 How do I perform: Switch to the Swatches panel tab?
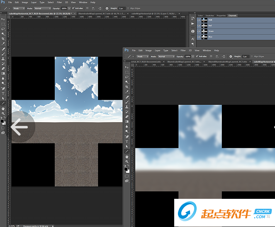click(210, 16)
